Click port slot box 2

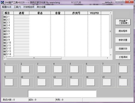pos(25,69)
